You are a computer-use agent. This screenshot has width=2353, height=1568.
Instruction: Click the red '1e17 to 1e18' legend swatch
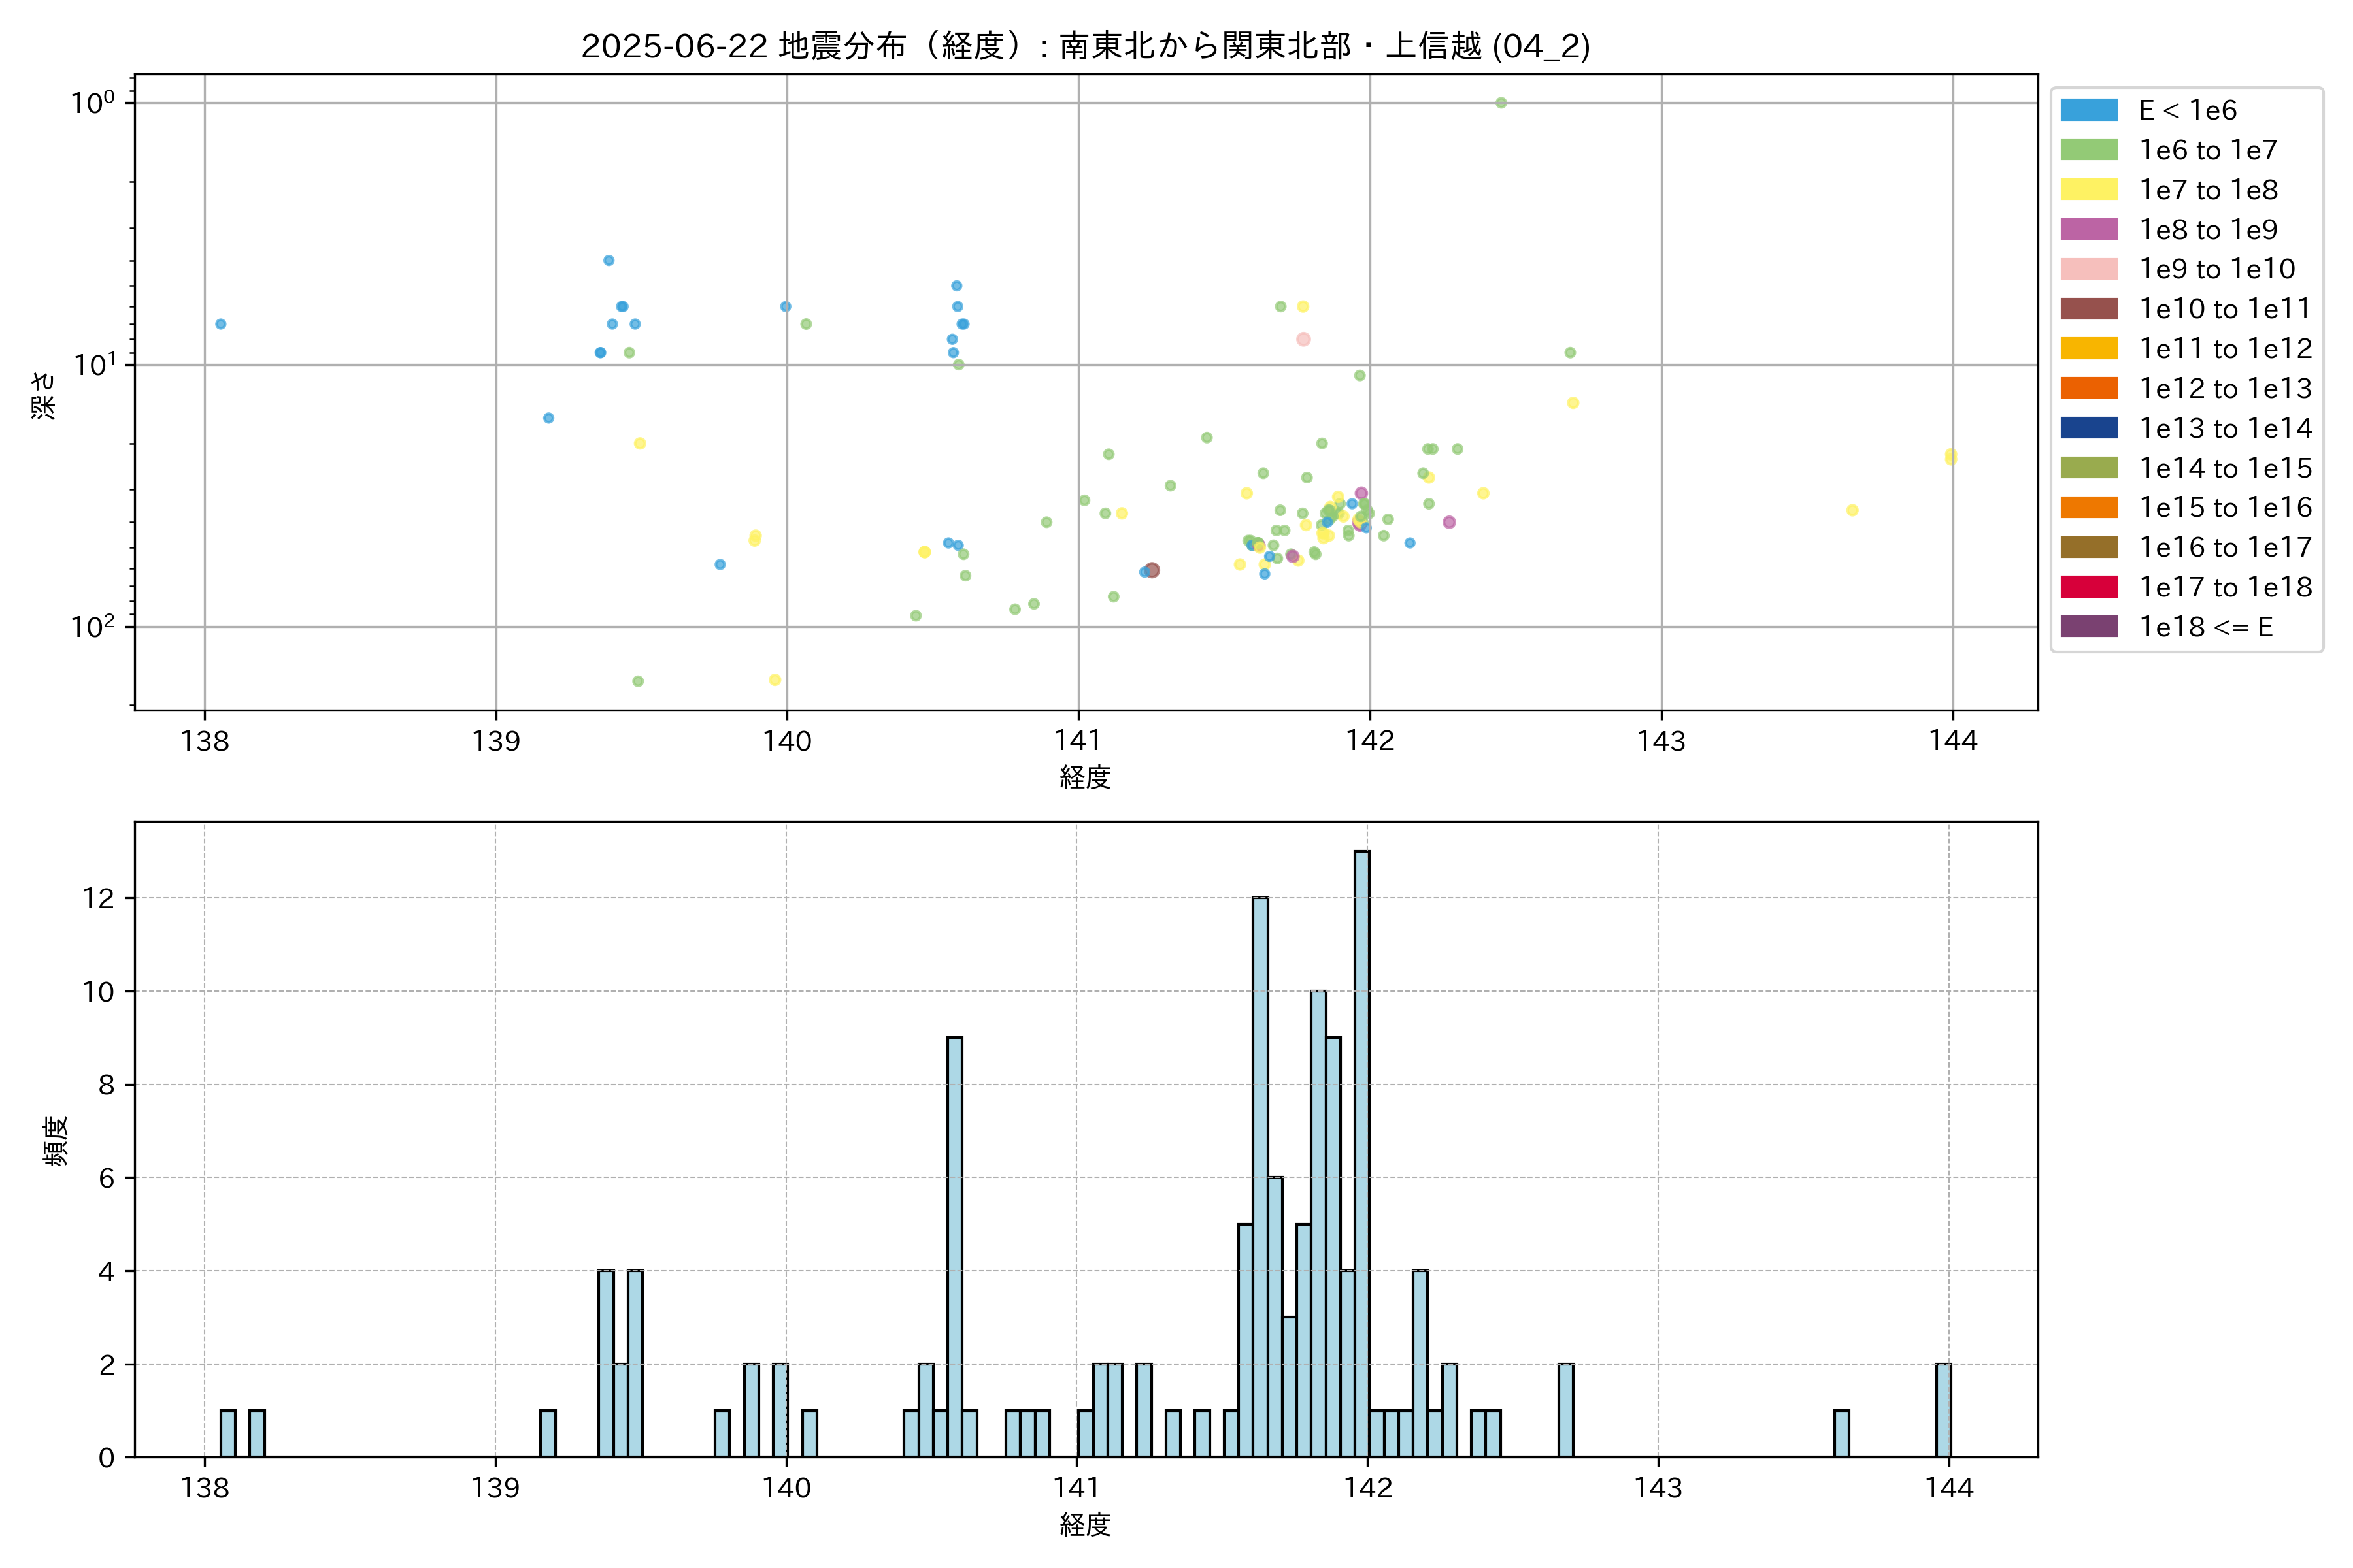tap(2089, 587)
